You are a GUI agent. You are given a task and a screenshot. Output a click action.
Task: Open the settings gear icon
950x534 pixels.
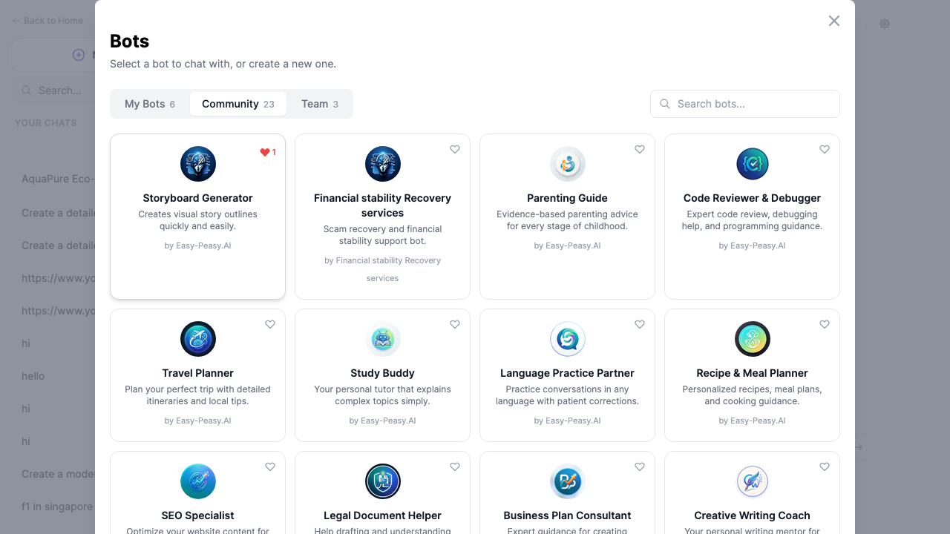[885, 24]
